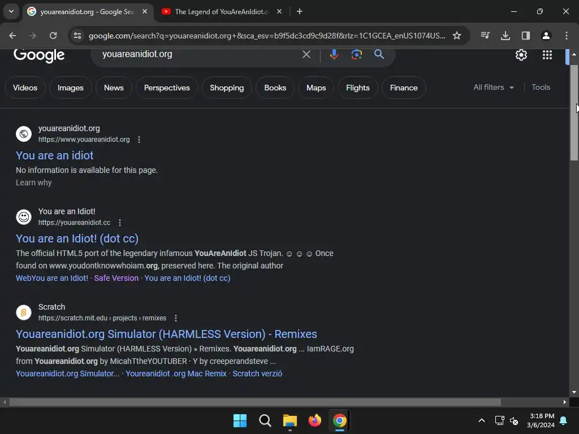Submit search with the magnifier icon
The width and height of the screenshot is (579, 434).
(x=379, y=54)
